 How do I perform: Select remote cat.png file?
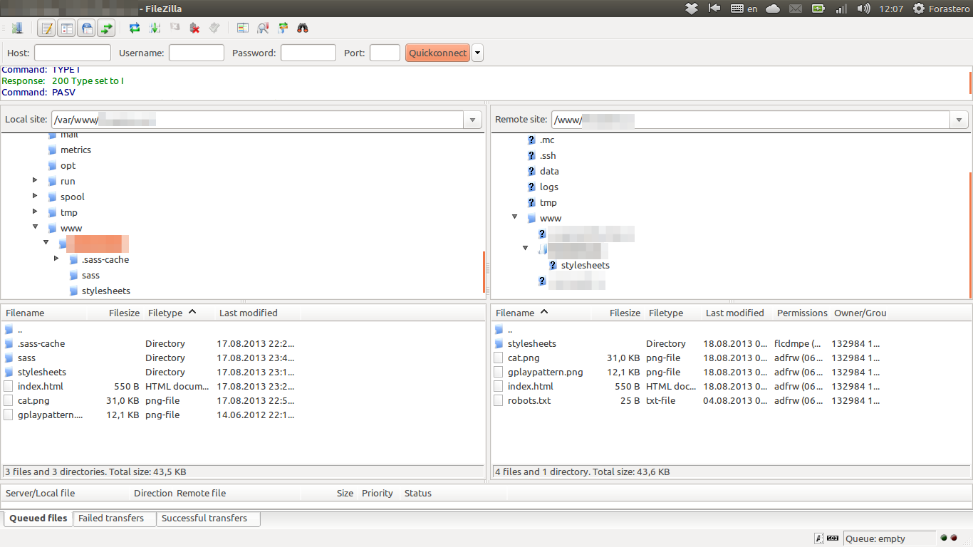click(x=732, y=358)
